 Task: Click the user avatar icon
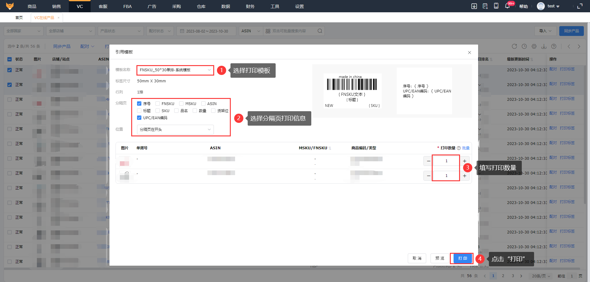[x=541, y=6]
